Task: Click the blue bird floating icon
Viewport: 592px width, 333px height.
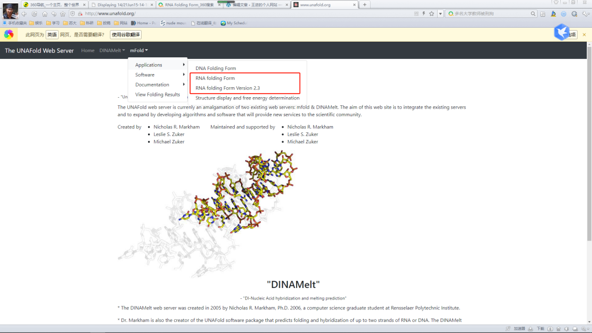Action: [x=562, y=32]
